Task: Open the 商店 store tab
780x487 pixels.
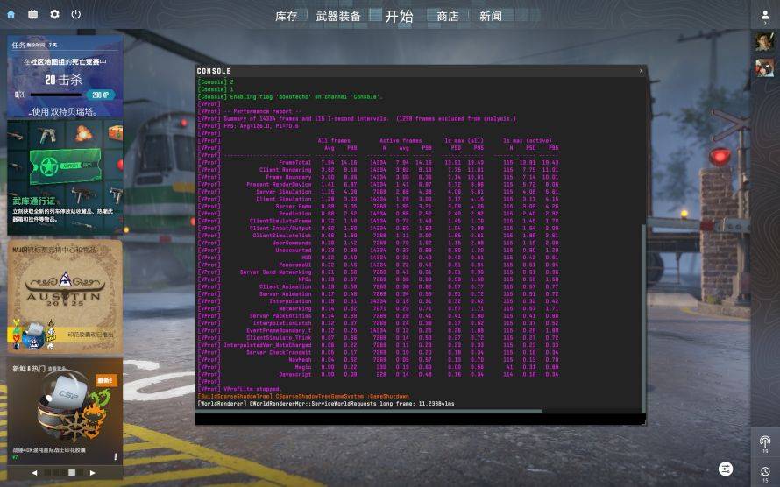Action: (x=448, y=16)
